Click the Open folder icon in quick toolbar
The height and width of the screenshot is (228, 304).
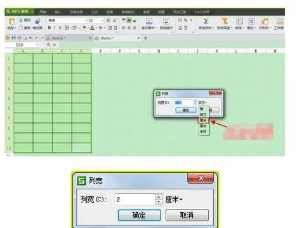coord(8,38)
